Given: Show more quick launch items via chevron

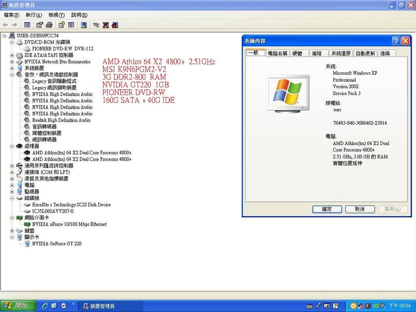Looking at the screenshot, I should [x=73, y=304].
